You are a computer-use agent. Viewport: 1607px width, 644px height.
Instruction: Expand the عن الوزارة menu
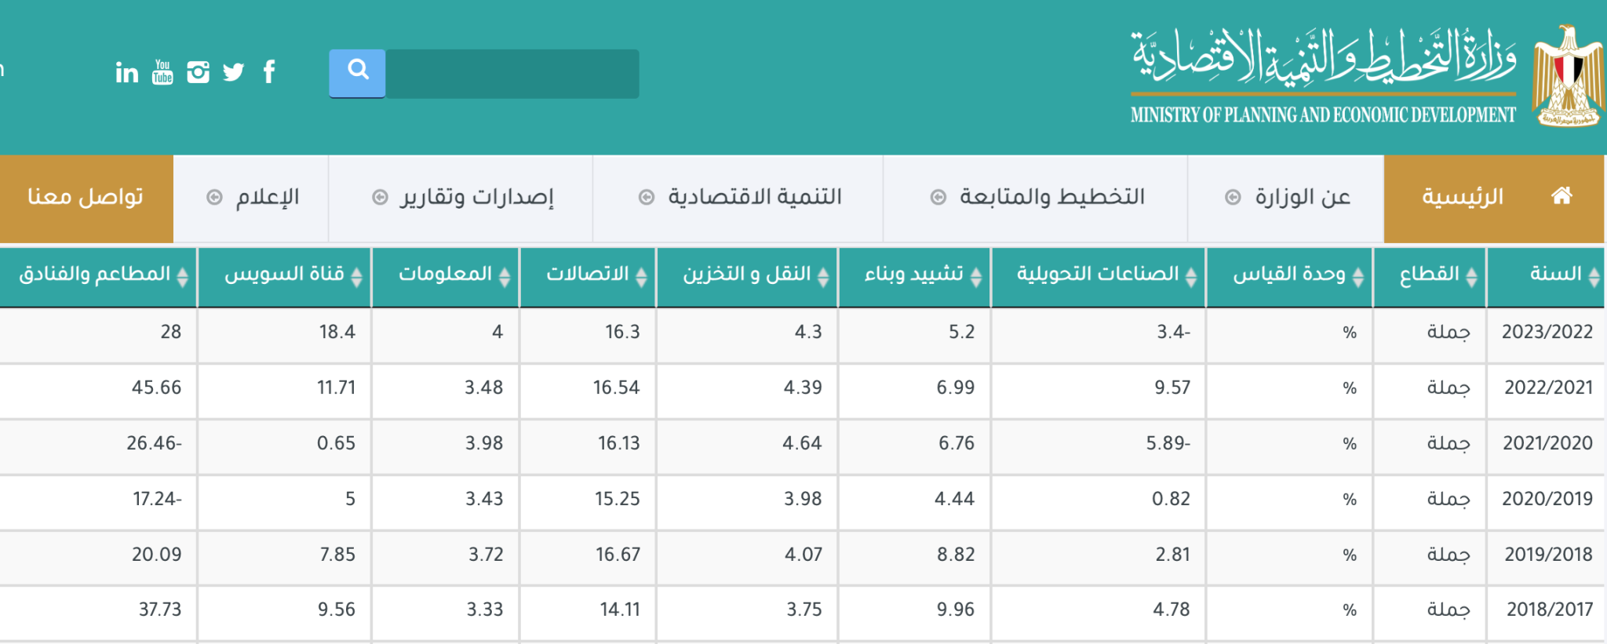[x=1287, y=198]
